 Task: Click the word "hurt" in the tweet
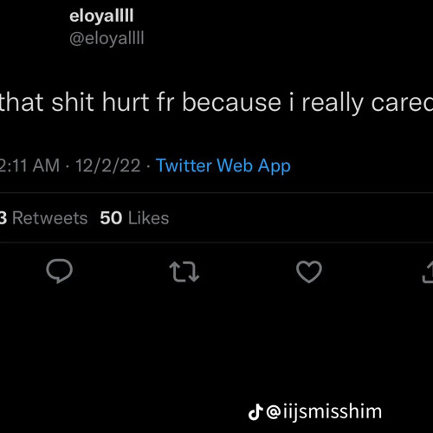coord(126,103)
